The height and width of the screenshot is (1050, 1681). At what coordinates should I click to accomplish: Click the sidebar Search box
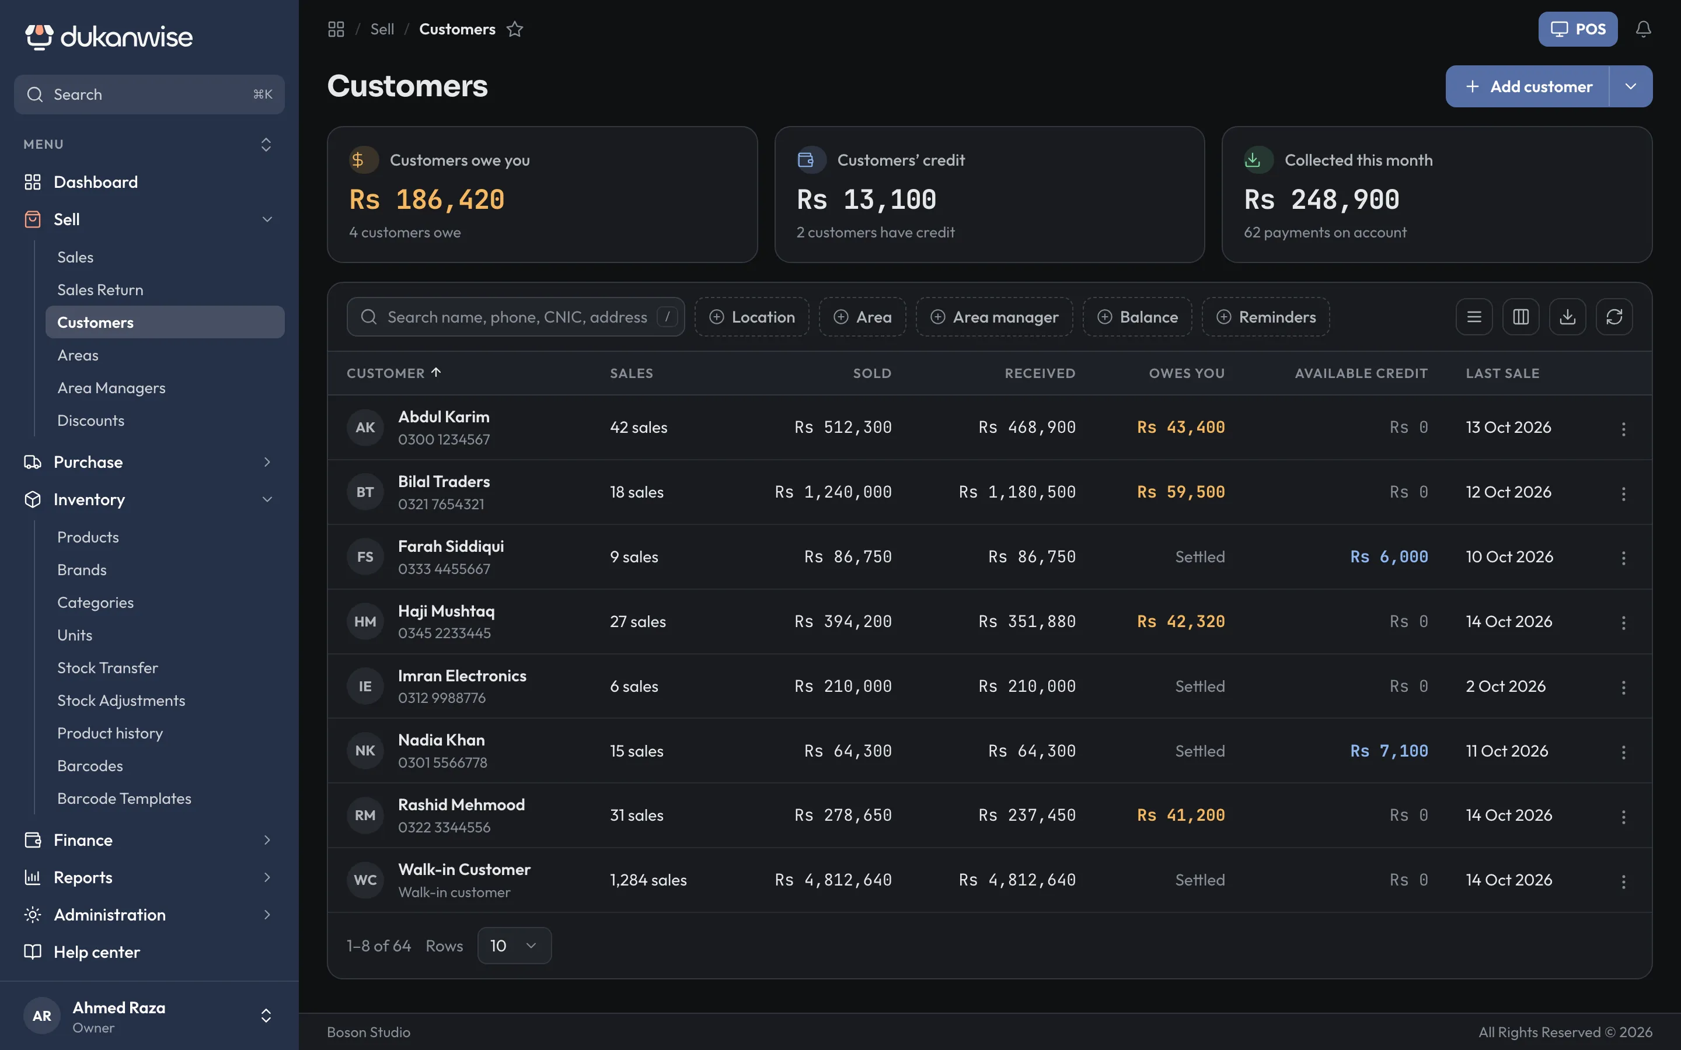pos(149,94)
